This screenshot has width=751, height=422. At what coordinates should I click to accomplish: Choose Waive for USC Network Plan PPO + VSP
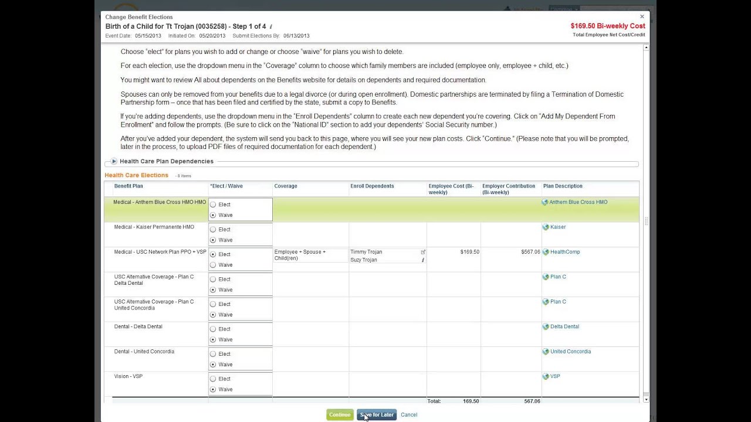point(213,265)
